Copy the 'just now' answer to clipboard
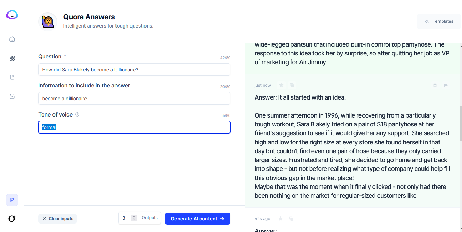462x232 pixels. (x=292, y=85)
